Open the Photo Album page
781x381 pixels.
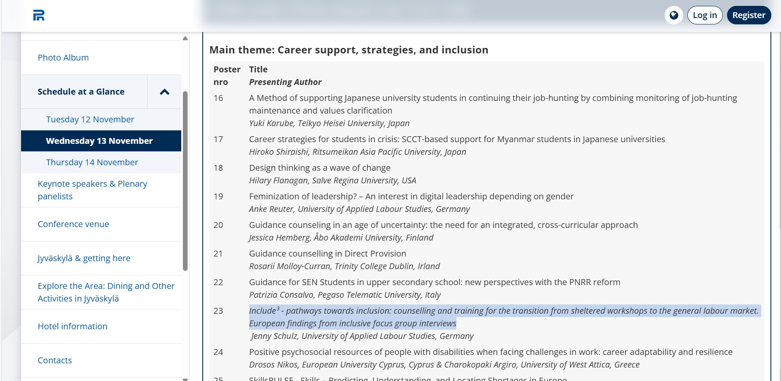(63, 58)
